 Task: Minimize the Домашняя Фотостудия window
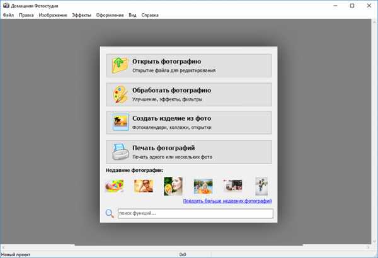(x=335, y=6)
